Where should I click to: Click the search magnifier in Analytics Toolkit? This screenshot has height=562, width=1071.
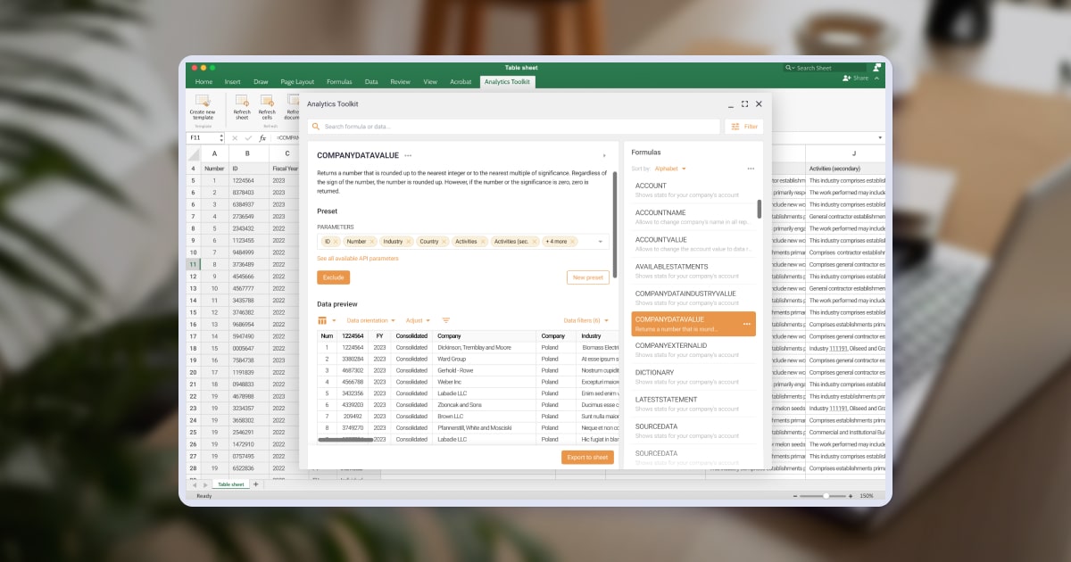pos(317,126)
